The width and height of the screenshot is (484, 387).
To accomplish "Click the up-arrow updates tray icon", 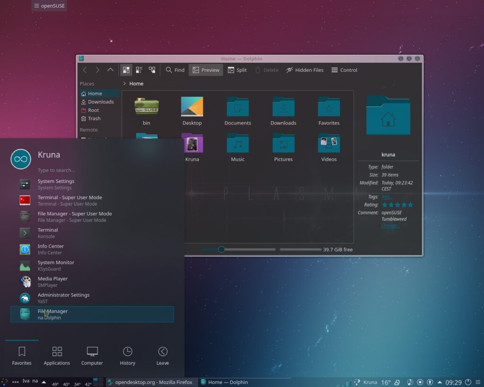I will 430,382.
